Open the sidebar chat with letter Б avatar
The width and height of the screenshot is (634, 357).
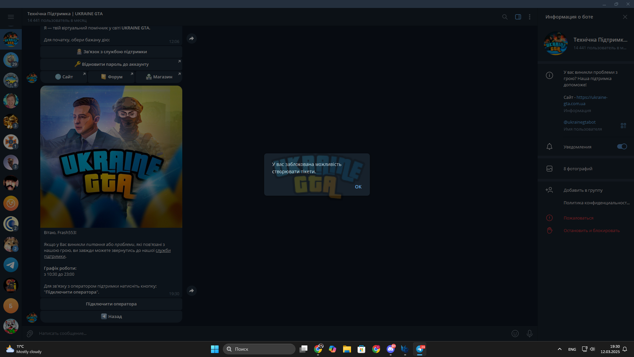tap(11, 306)
